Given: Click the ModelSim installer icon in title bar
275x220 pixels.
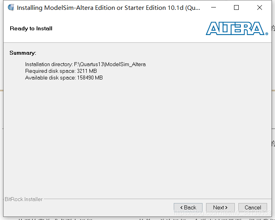Looking at the screenshot, I should 11,7.
